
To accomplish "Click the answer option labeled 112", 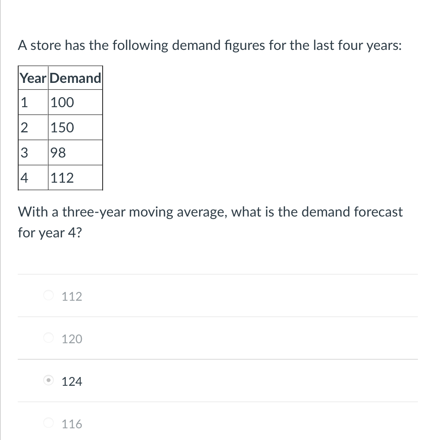I will click(x=72, y=296).
